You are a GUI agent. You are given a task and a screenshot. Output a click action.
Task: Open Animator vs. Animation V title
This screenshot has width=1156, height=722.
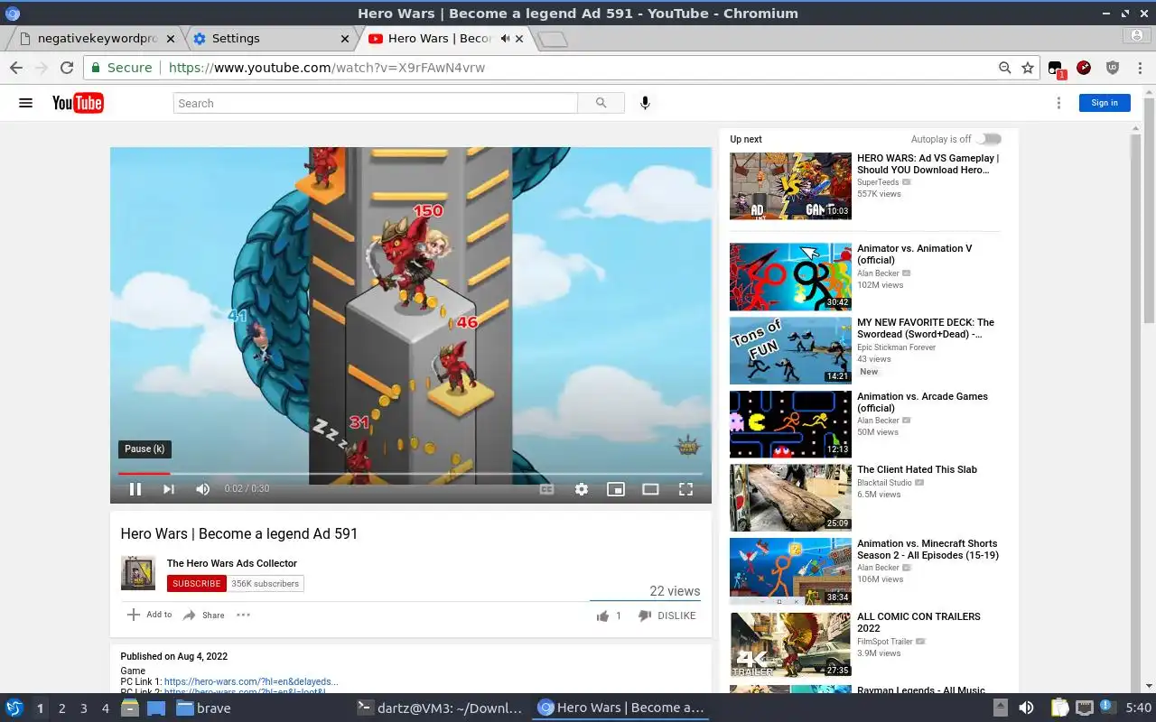(x=914, y=254)
